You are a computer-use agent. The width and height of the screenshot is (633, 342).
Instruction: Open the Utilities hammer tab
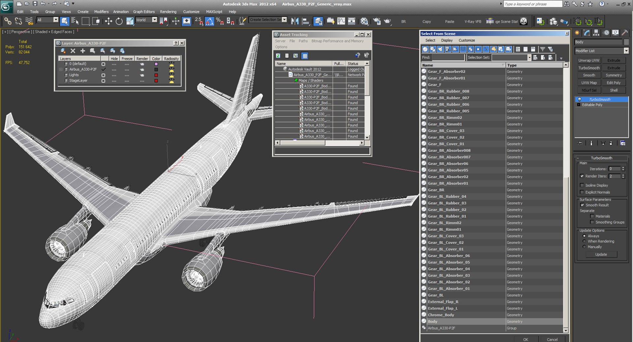pyautogui.click(x=625, y=33)
